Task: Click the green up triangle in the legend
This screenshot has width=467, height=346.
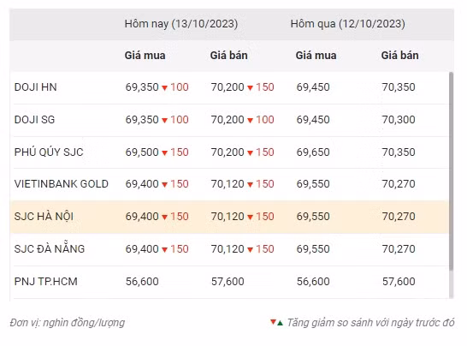Action: (x=280, y=323)
